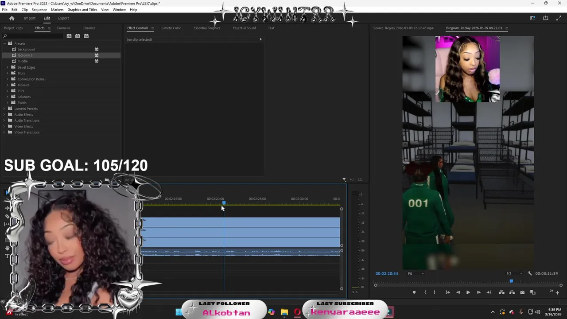
Task: Click the volume icon in system tray
Action: point(538,312)
